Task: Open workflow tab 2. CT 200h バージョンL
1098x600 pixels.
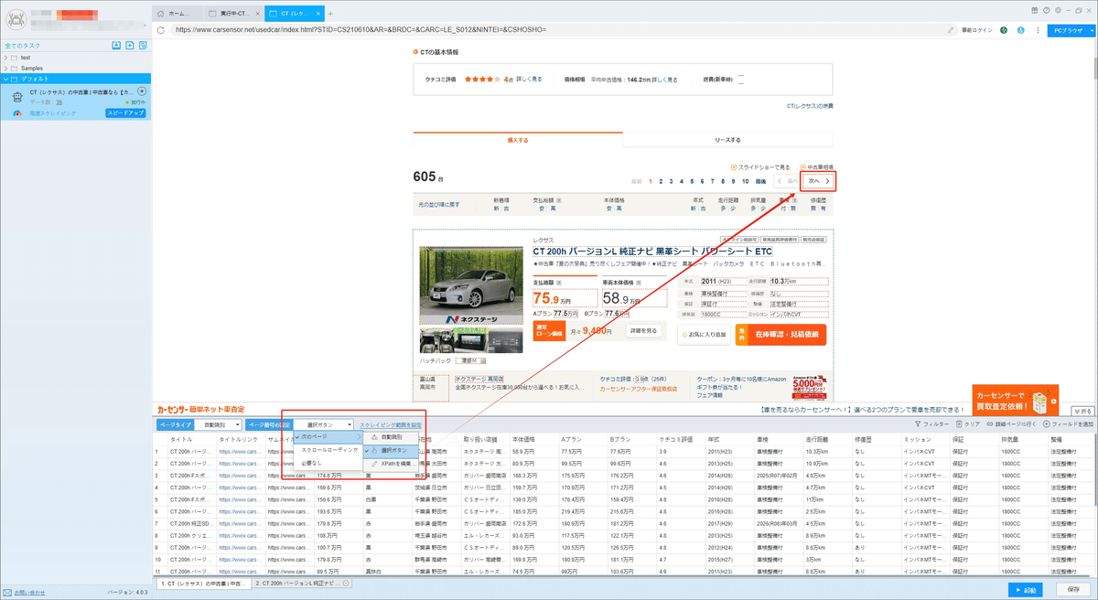Action: point(301,583)
